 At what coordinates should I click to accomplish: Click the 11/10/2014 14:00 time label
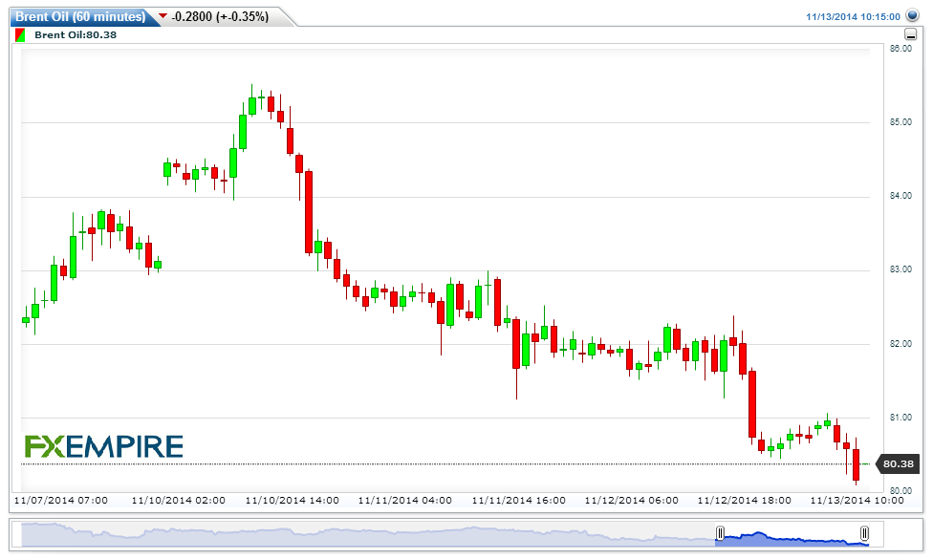pyautogui.click(x=293, y=501)
